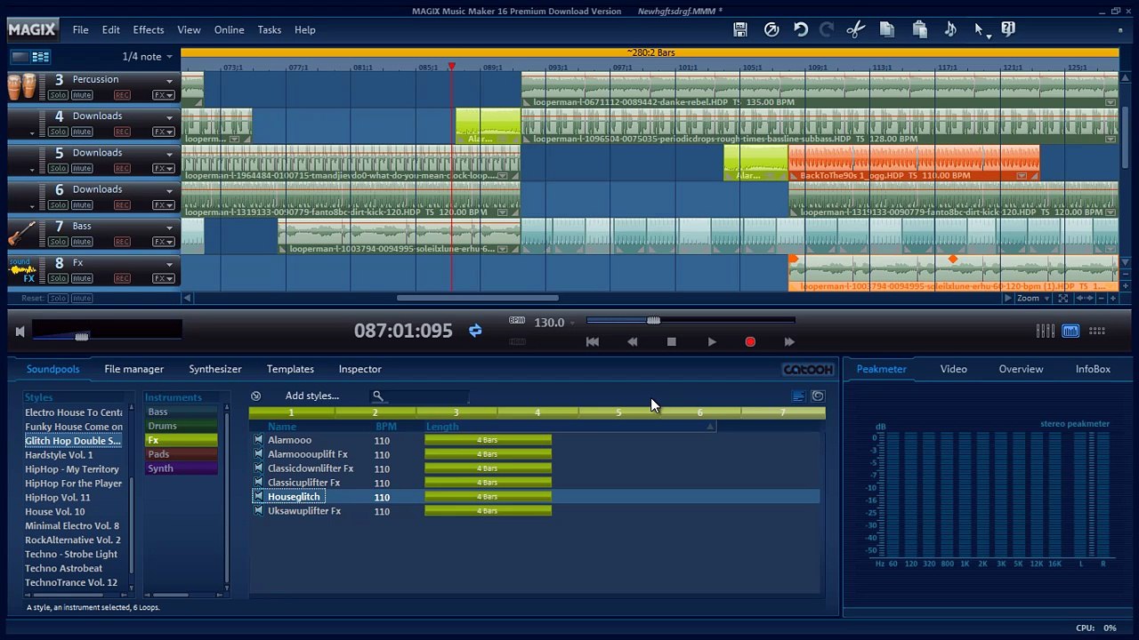Screen dimensions: 1139x640
Task: Click the paste clipboard icon
Action: pyautogui.click(x=920, y=29)
